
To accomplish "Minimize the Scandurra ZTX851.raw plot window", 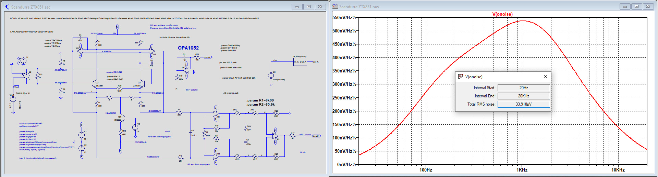I will 625,6.
